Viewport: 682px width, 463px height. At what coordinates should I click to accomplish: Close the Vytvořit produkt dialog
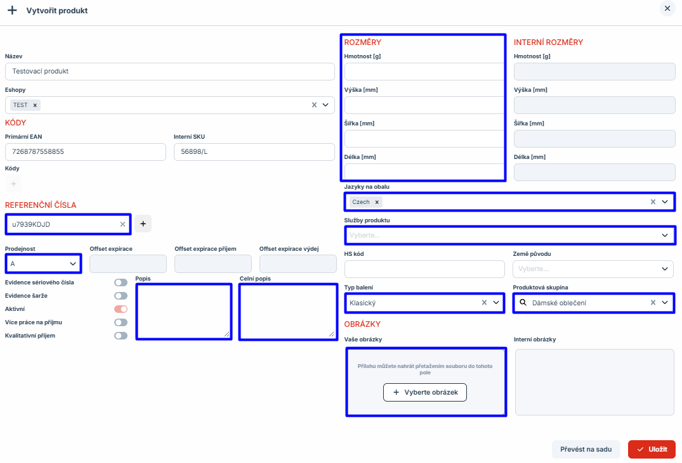click(x=667, y=9)
